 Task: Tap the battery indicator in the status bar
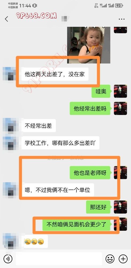tap(119, 5)
